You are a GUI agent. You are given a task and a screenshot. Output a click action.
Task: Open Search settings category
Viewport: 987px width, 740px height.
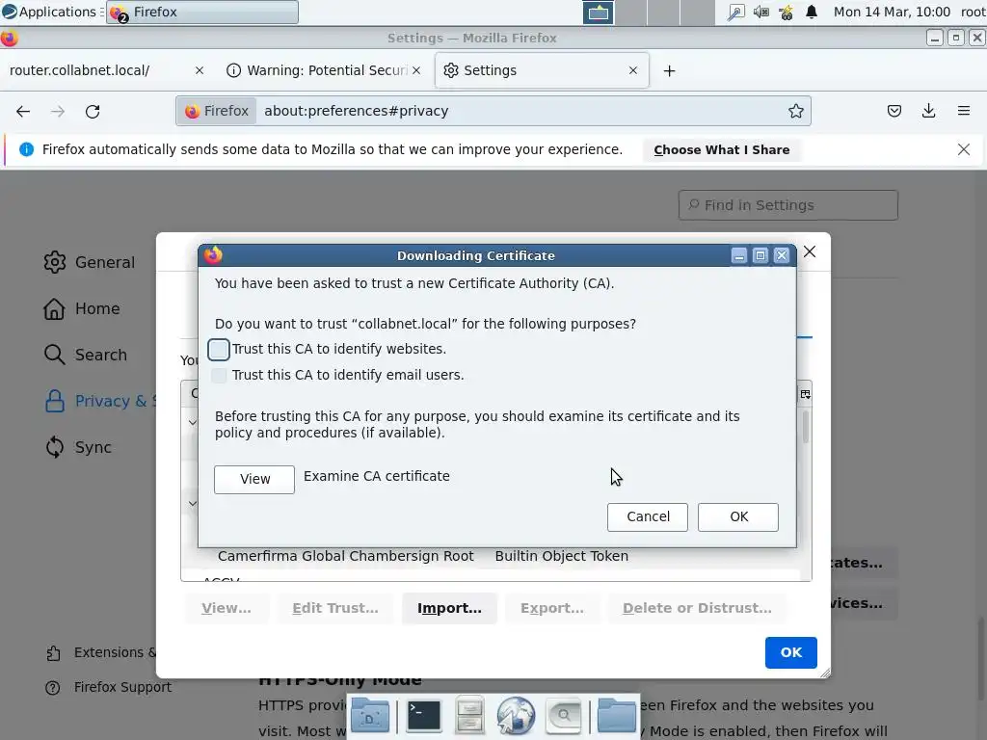click(86, 355)
